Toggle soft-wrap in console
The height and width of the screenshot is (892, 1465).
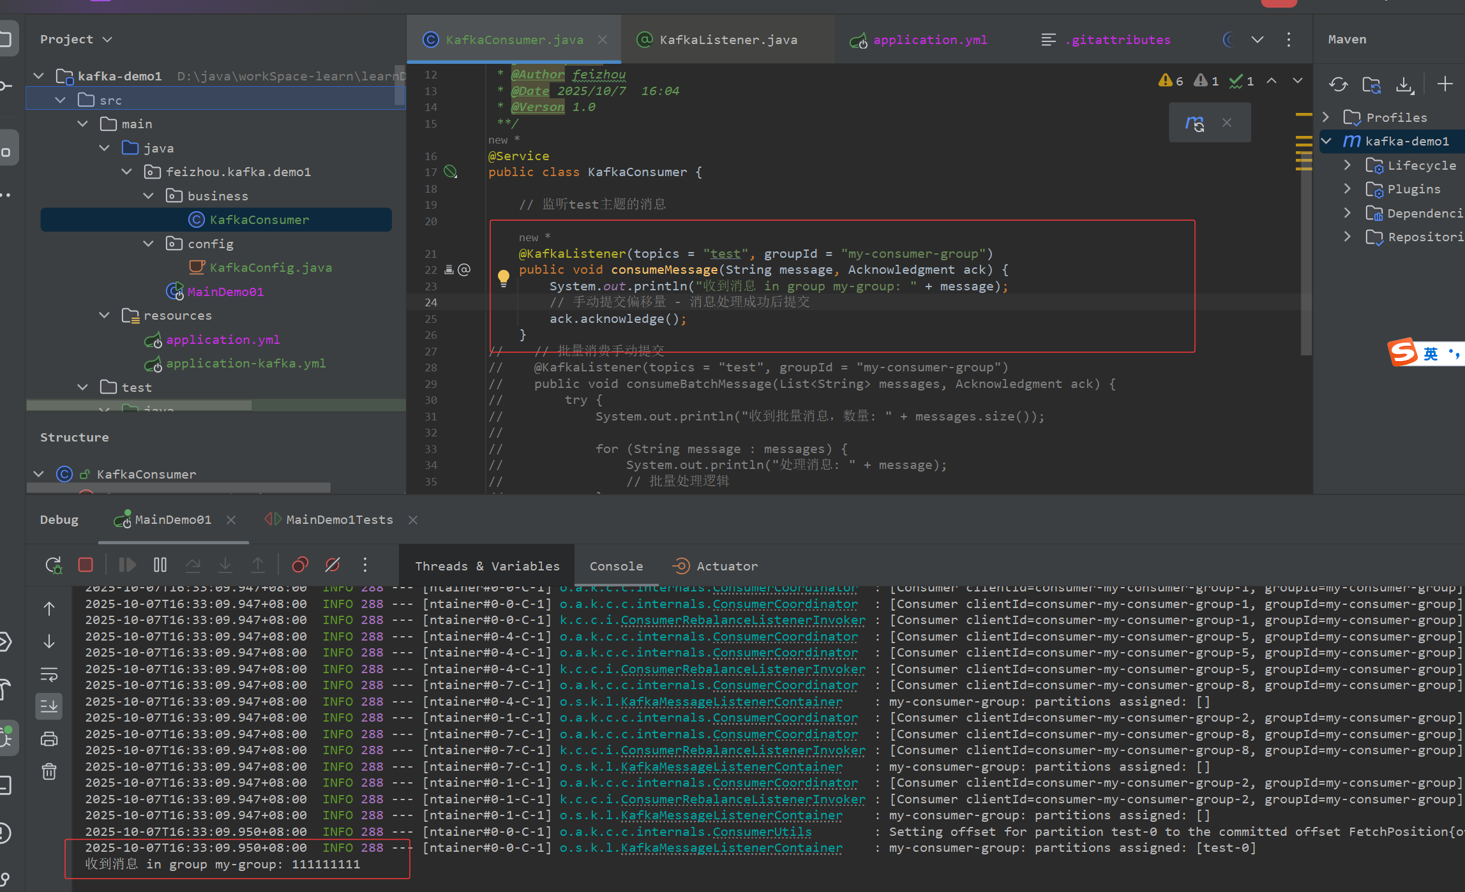point(49,674)
